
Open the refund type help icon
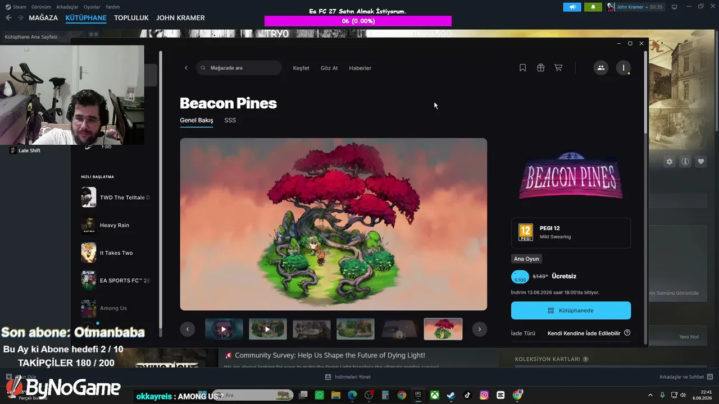tap(627, 333)
